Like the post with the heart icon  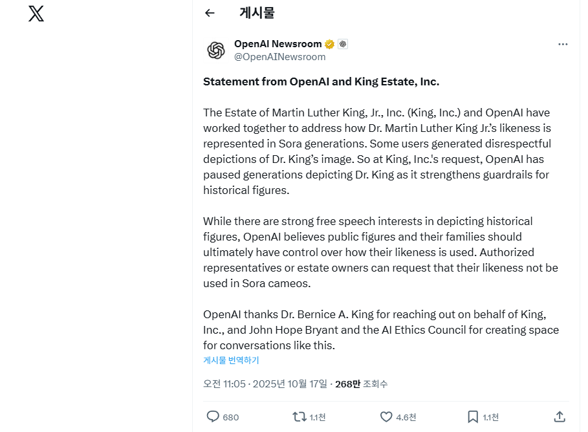coord(386,416)
